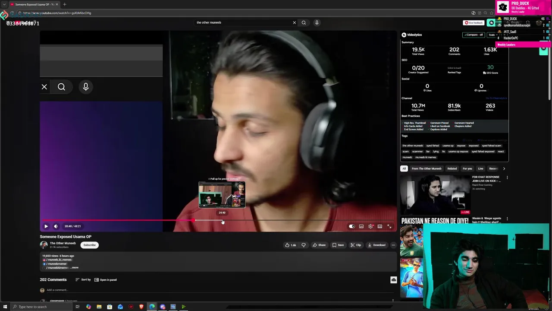Viewport: 552px width, 311px height.
Task: Open comments in panel
Action: click(106, 280)
